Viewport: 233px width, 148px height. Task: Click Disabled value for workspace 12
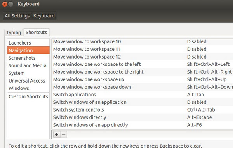(x=197, y=57)
